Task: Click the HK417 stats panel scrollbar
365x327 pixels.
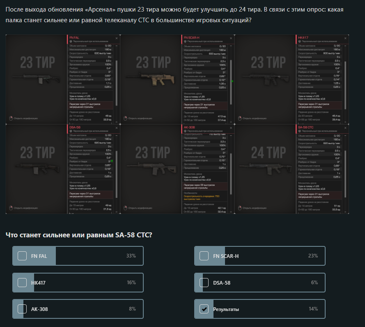Action: [345, 85]
